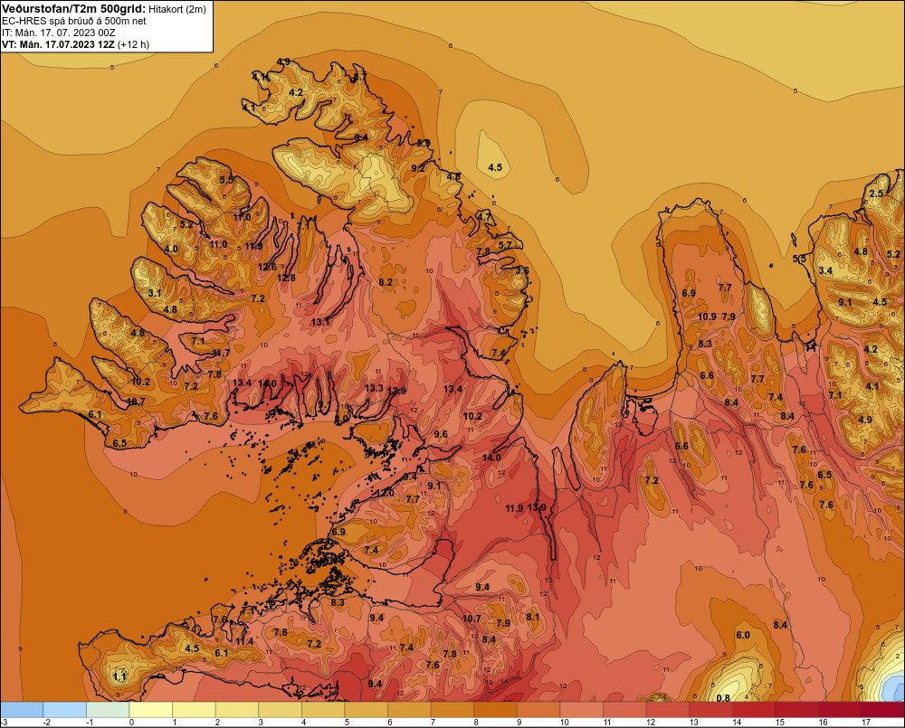Select the '6.0' temperature value

coord(743,635)
